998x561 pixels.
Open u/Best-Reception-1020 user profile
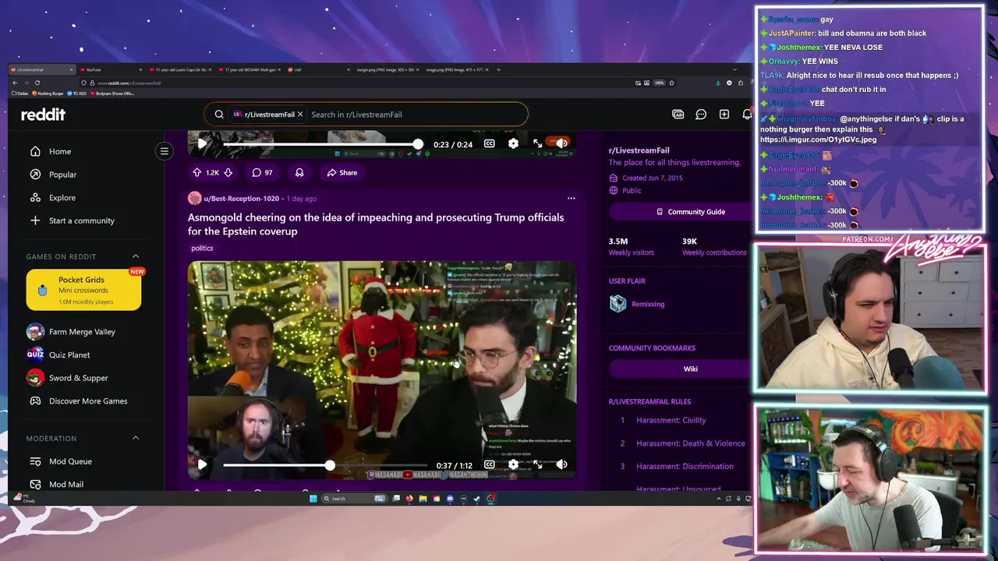[241, 199]
